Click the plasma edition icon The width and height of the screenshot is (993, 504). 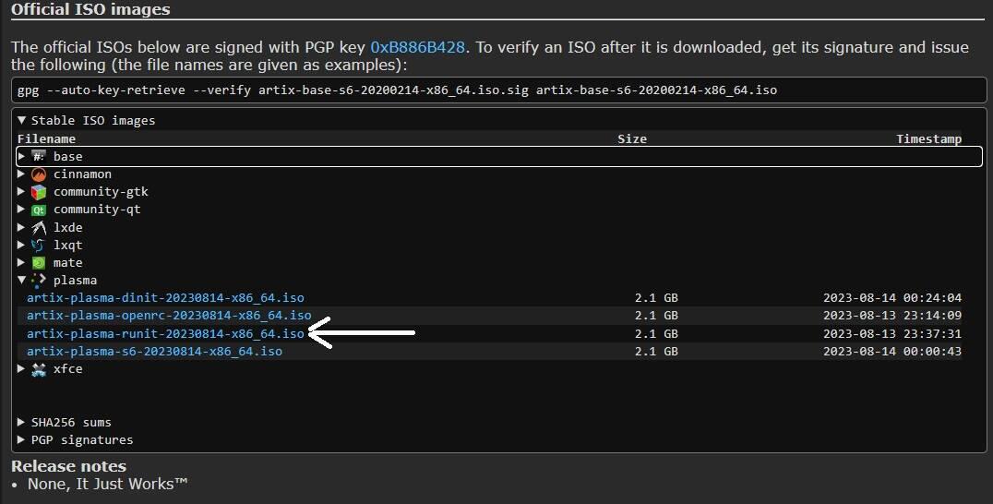(x=39, y=281)
